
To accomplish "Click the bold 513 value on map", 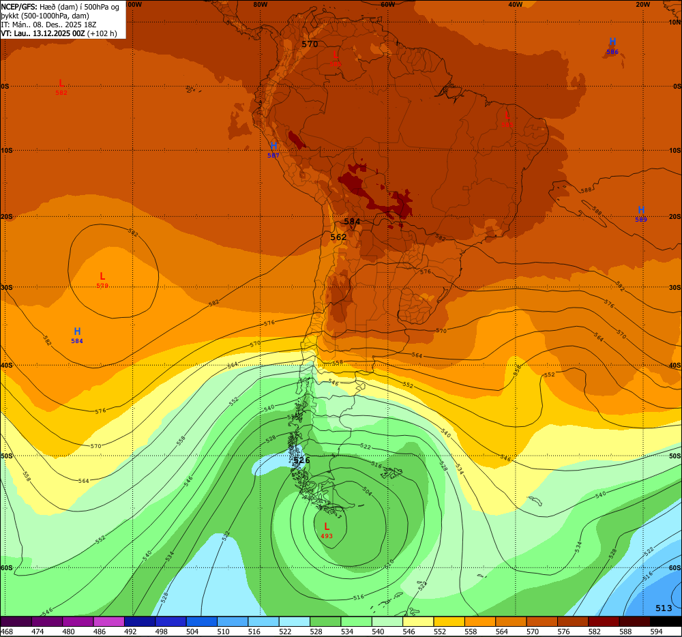I will (664, 608).
